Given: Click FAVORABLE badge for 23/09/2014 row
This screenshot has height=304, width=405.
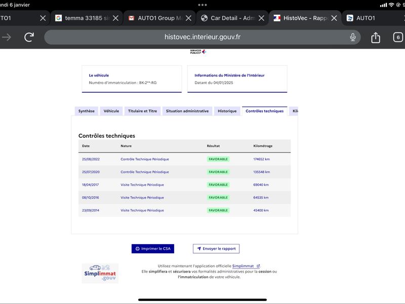Looking at the screenshot, I should [x=218, y=210].
